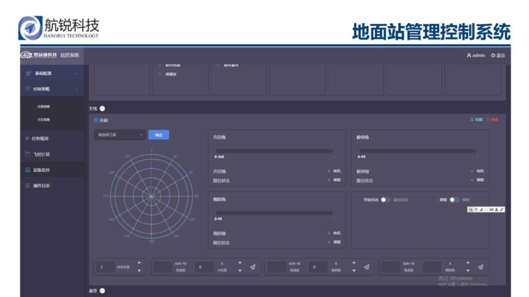Click the 设备监控 monitor icon in sidebar
The image size is (529, 297).
point(28,170)
